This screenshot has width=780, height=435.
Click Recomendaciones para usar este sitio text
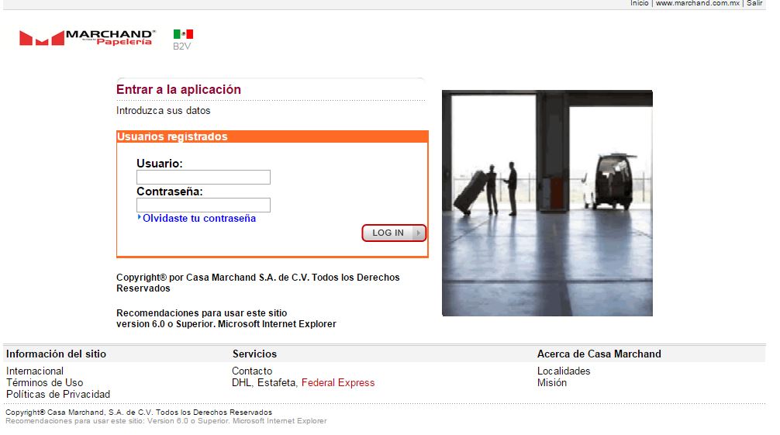coord(202,313)
